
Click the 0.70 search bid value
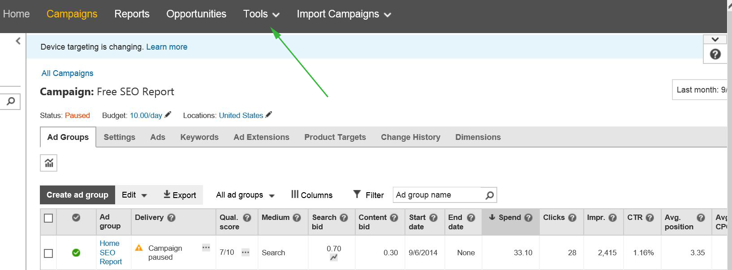pos(334,249)
